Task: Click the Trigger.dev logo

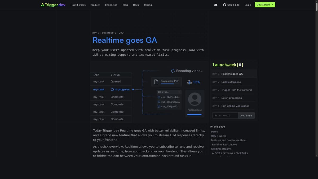Action: click(53, 5)
